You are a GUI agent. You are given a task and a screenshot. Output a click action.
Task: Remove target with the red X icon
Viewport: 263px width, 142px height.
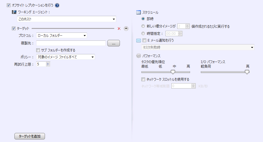119,28
